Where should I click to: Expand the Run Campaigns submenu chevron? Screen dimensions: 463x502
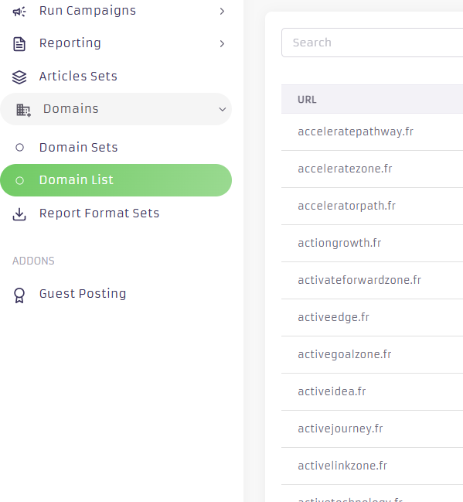tap(222, 12)
